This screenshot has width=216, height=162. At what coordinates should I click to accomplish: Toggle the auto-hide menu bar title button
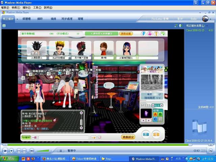(x=196, y=3)
